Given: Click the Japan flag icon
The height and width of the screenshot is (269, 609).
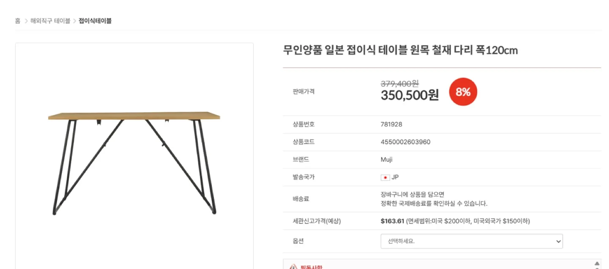Looking at the screenshot, I should [x=385, y=177].
